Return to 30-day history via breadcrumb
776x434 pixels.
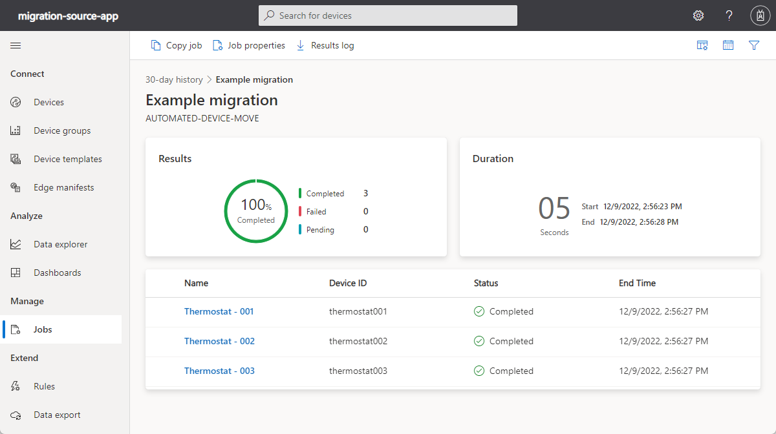coord(174,79)
